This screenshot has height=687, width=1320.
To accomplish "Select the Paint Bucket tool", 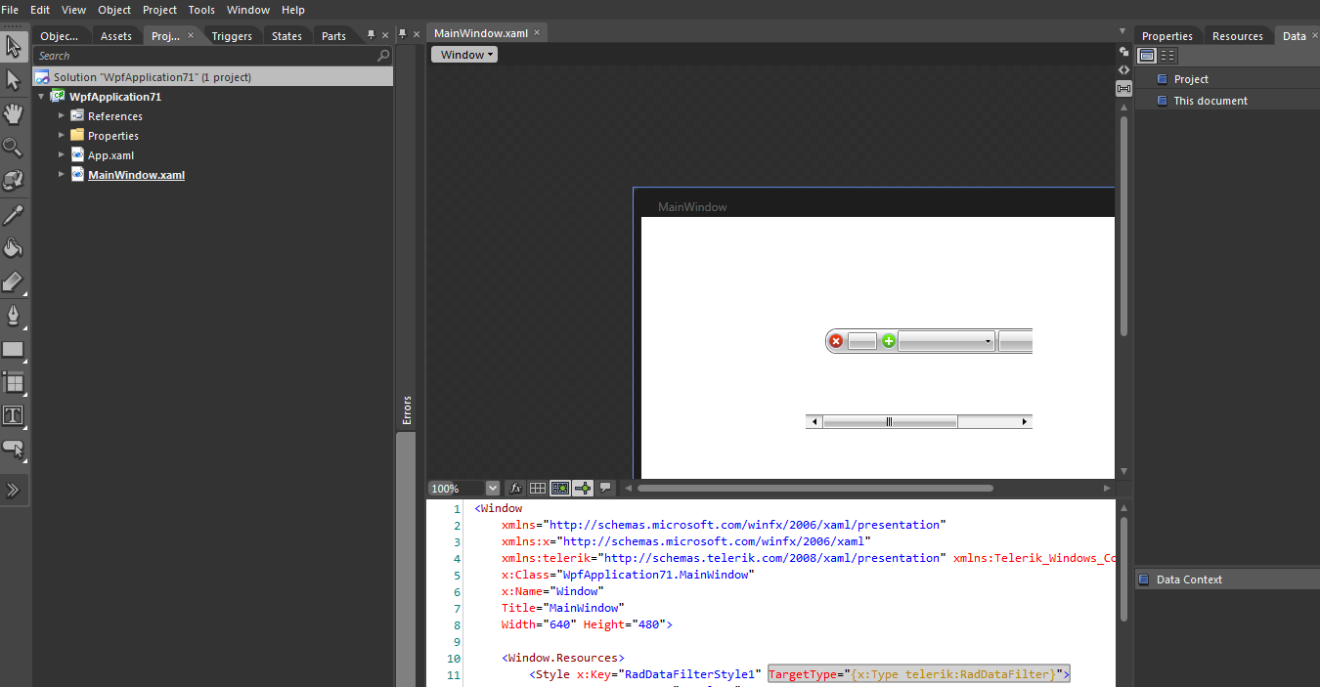I will coord(14,248).
